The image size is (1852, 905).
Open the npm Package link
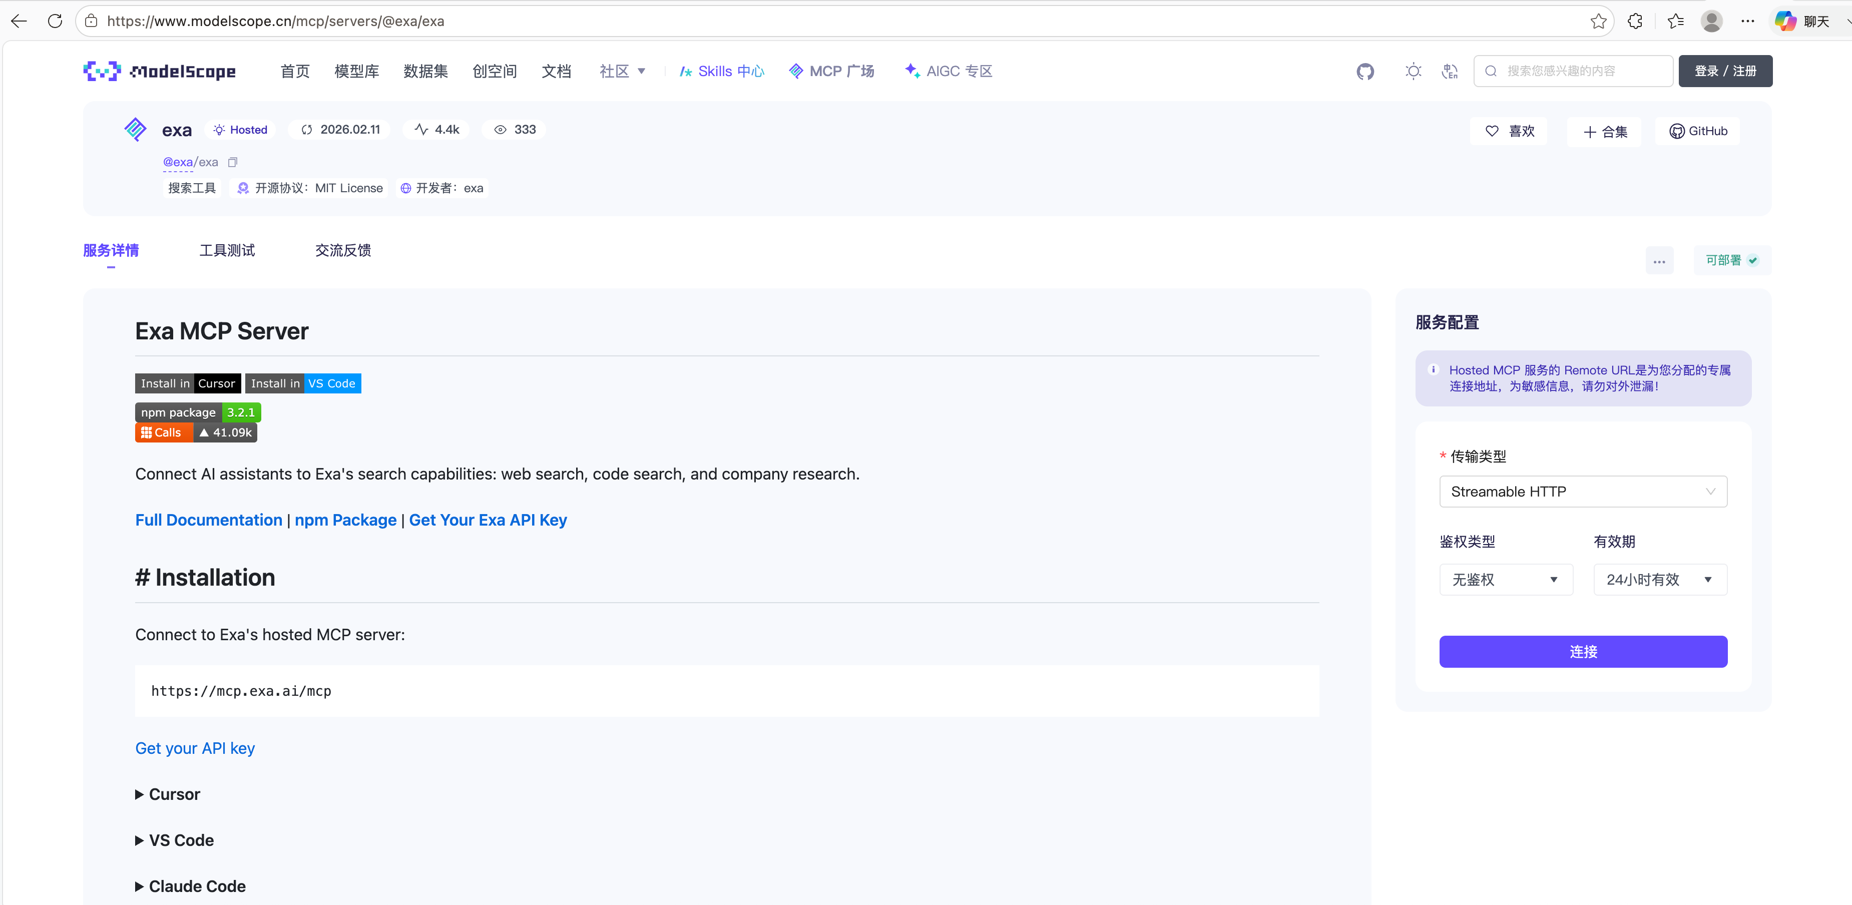[x=345, y=520]
